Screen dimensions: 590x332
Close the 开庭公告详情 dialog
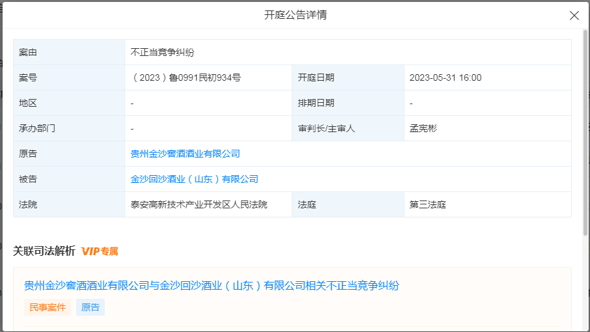(x=574, y=16)
